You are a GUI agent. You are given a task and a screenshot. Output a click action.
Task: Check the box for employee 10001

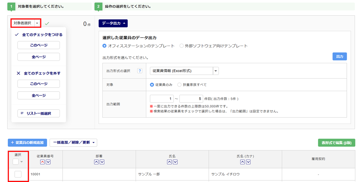(18, 174)
